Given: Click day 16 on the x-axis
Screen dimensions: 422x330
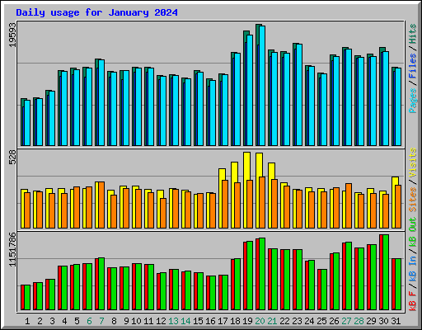Looking at the screenshot, I should pyautogui.click(x=210, y=321).
